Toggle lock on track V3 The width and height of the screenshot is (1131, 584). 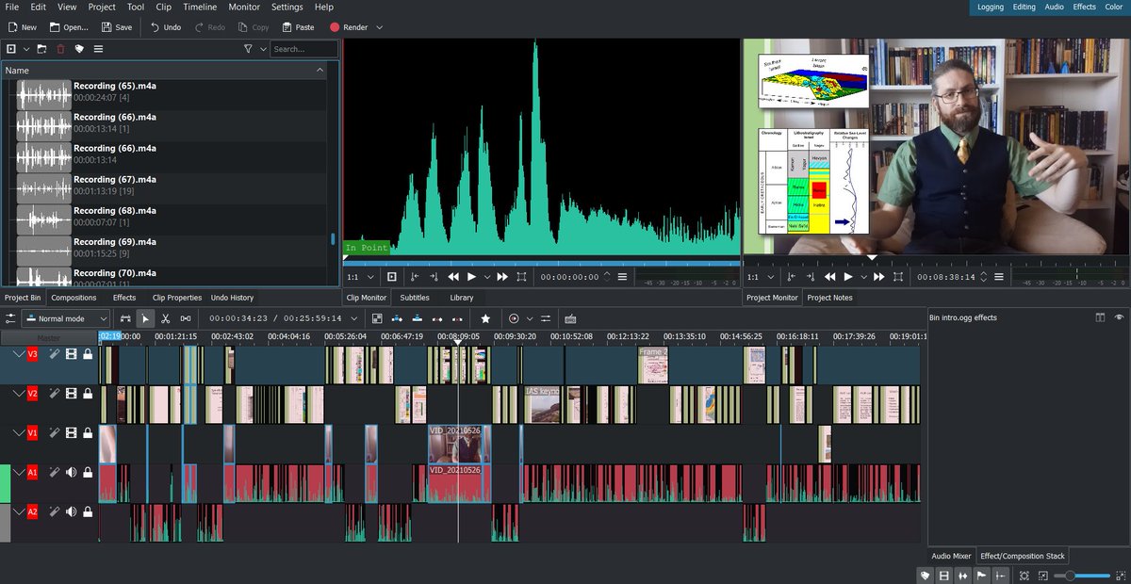pos(88,354)
